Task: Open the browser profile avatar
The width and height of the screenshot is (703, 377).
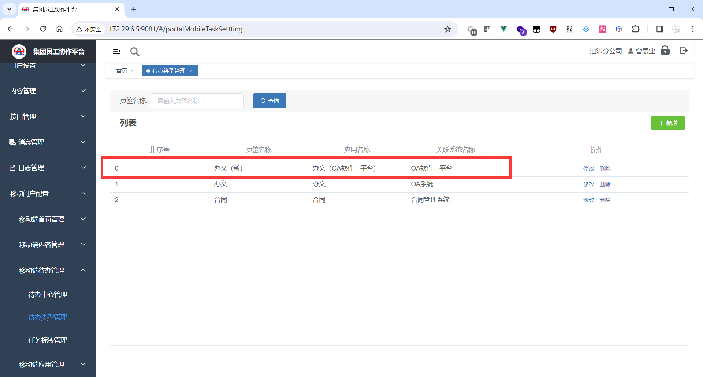Action: tap(676, 29)
